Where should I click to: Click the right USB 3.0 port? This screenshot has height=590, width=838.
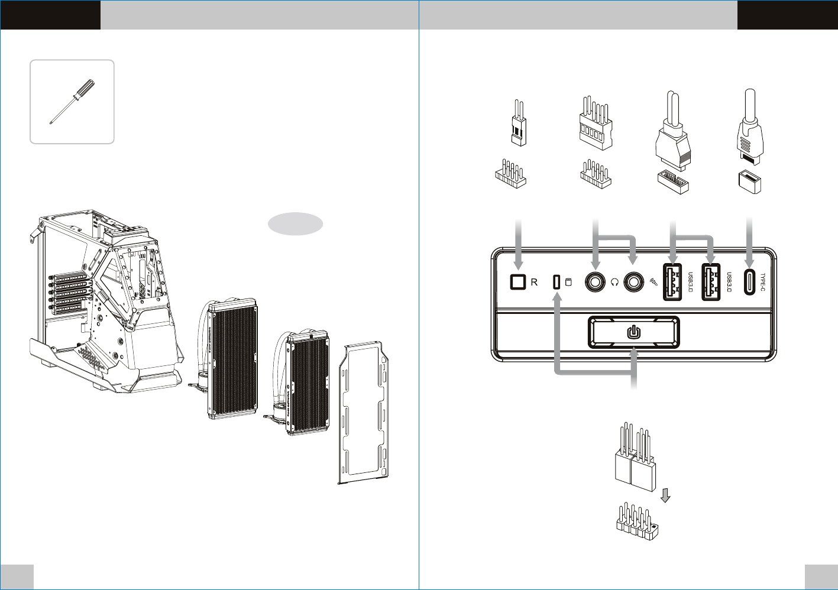(x=711, y=282)
